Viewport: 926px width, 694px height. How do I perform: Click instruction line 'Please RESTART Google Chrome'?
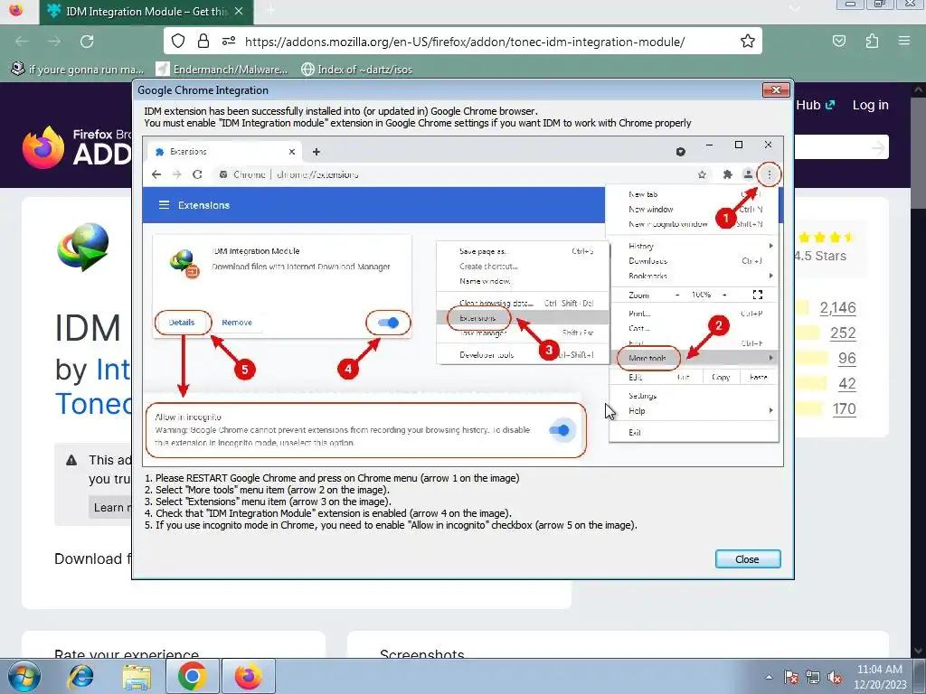point(332,478)
